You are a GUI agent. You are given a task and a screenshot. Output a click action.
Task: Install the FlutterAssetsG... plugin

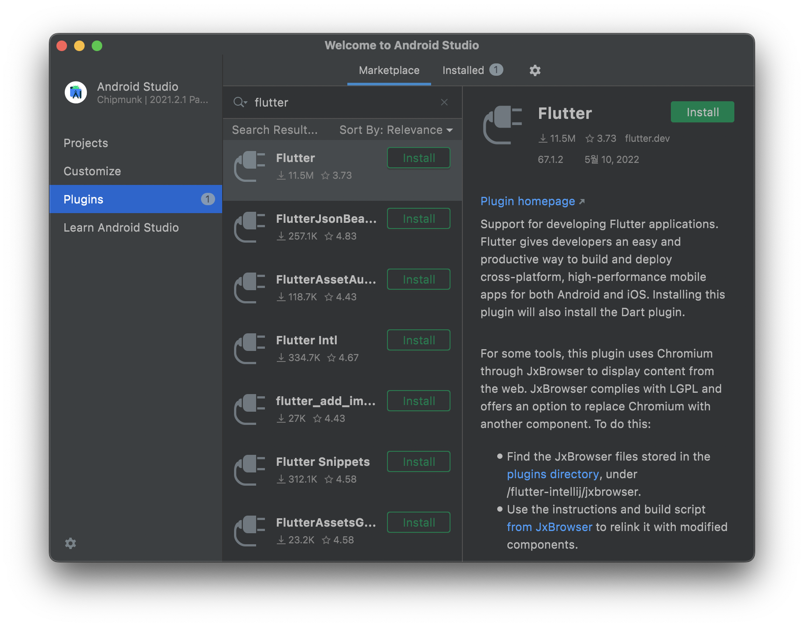419,523
